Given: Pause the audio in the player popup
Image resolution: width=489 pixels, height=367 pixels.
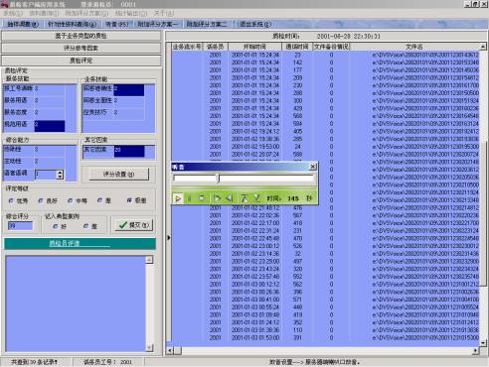Looking at the screenshot, I should point(190,198).
